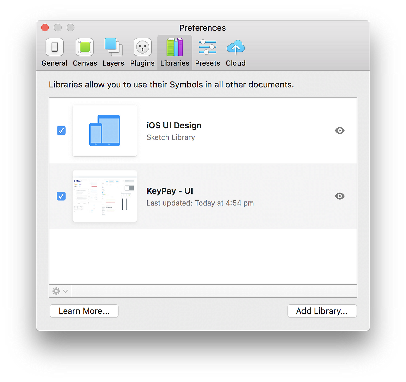Click "Last updated: Today at 4:54 pm" text
The width and height of the screenshot is (406, 382).
pos(200,203)
